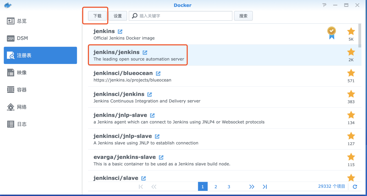Screen dimensions: 367x196
Task: Open the 日志 log section
Action: pos(40,124)
